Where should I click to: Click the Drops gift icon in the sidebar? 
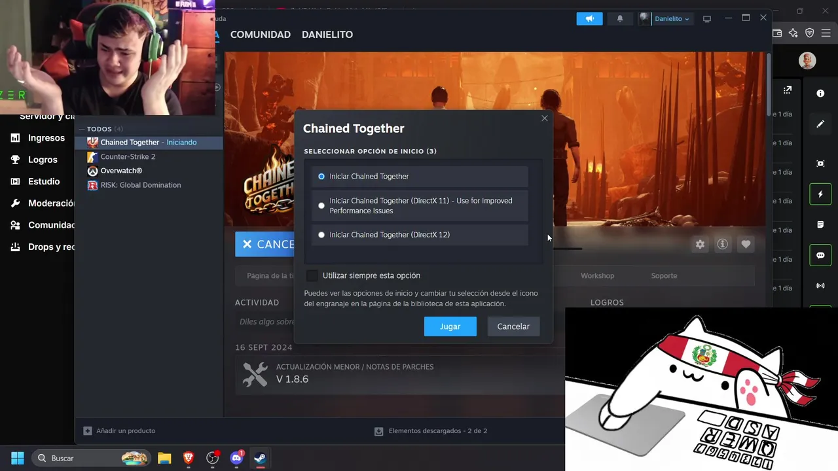pyautogui.click(x=15, y=247)
